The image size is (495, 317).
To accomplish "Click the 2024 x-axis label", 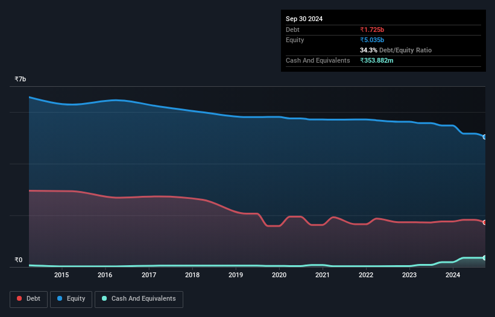I will [453, 275].
